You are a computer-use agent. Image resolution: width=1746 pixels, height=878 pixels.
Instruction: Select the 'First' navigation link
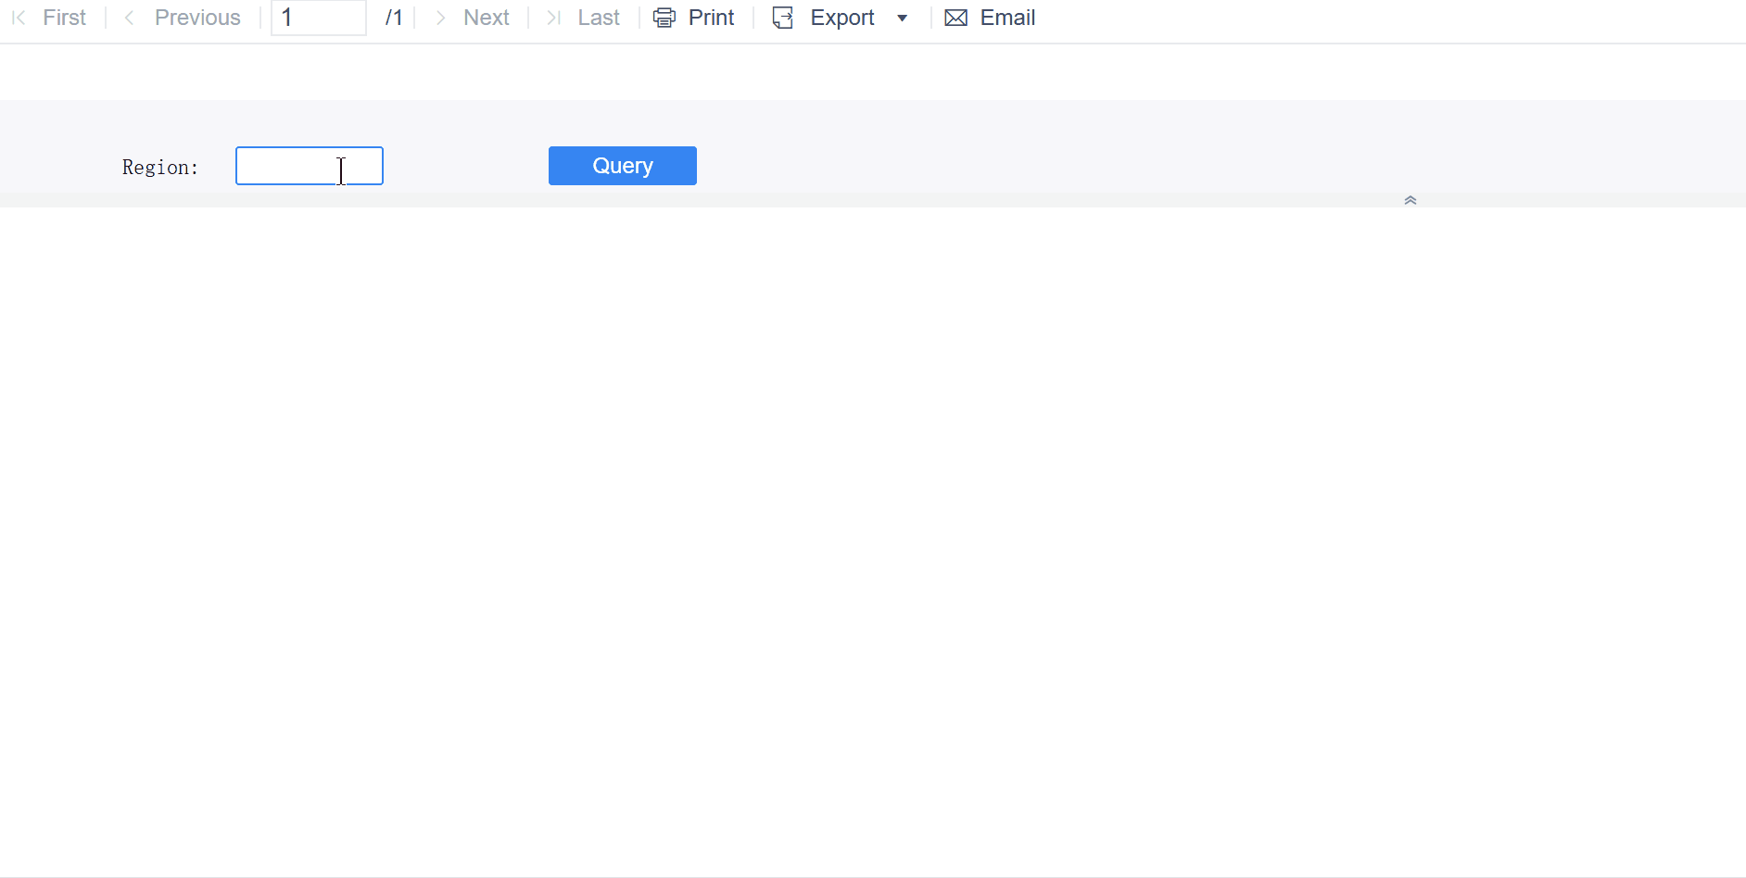pyautogui.click(x=64, y=17)
